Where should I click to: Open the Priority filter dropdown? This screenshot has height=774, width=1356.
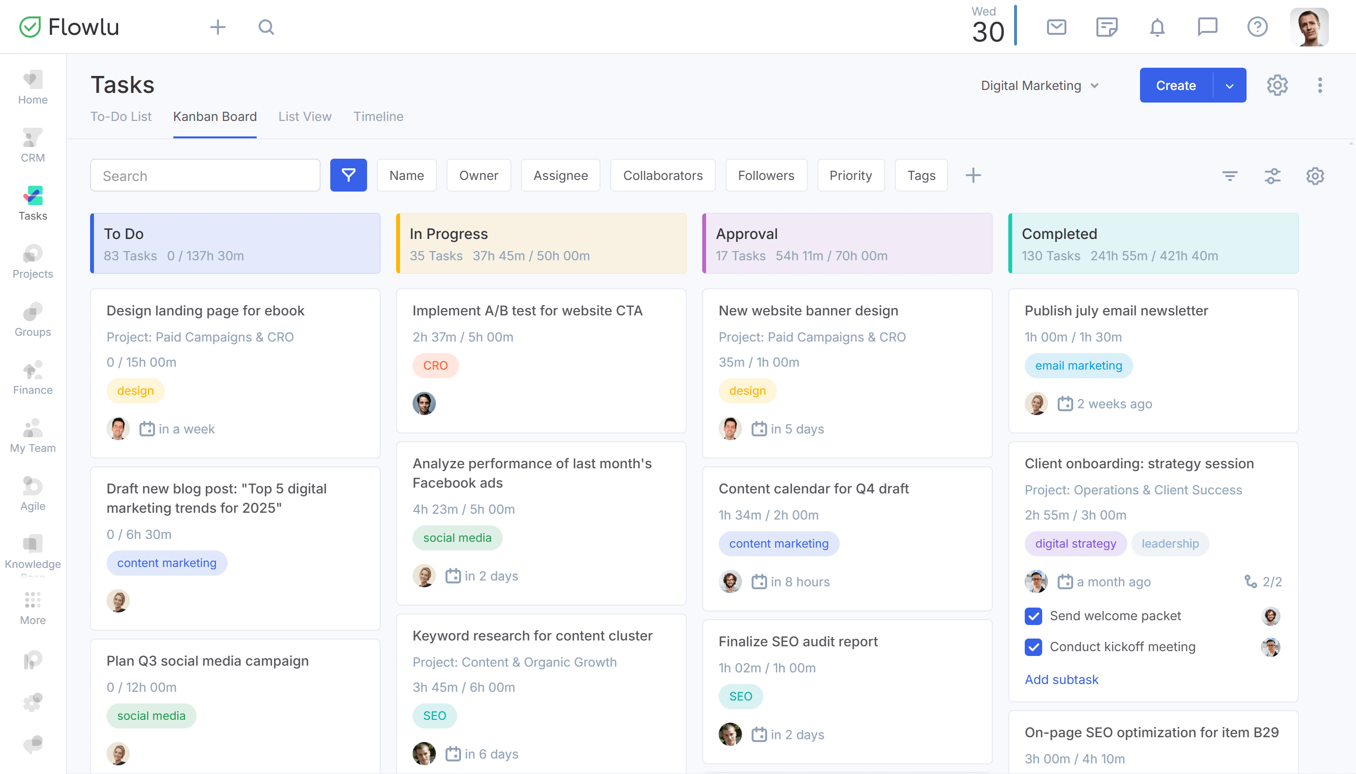(850, 175)
